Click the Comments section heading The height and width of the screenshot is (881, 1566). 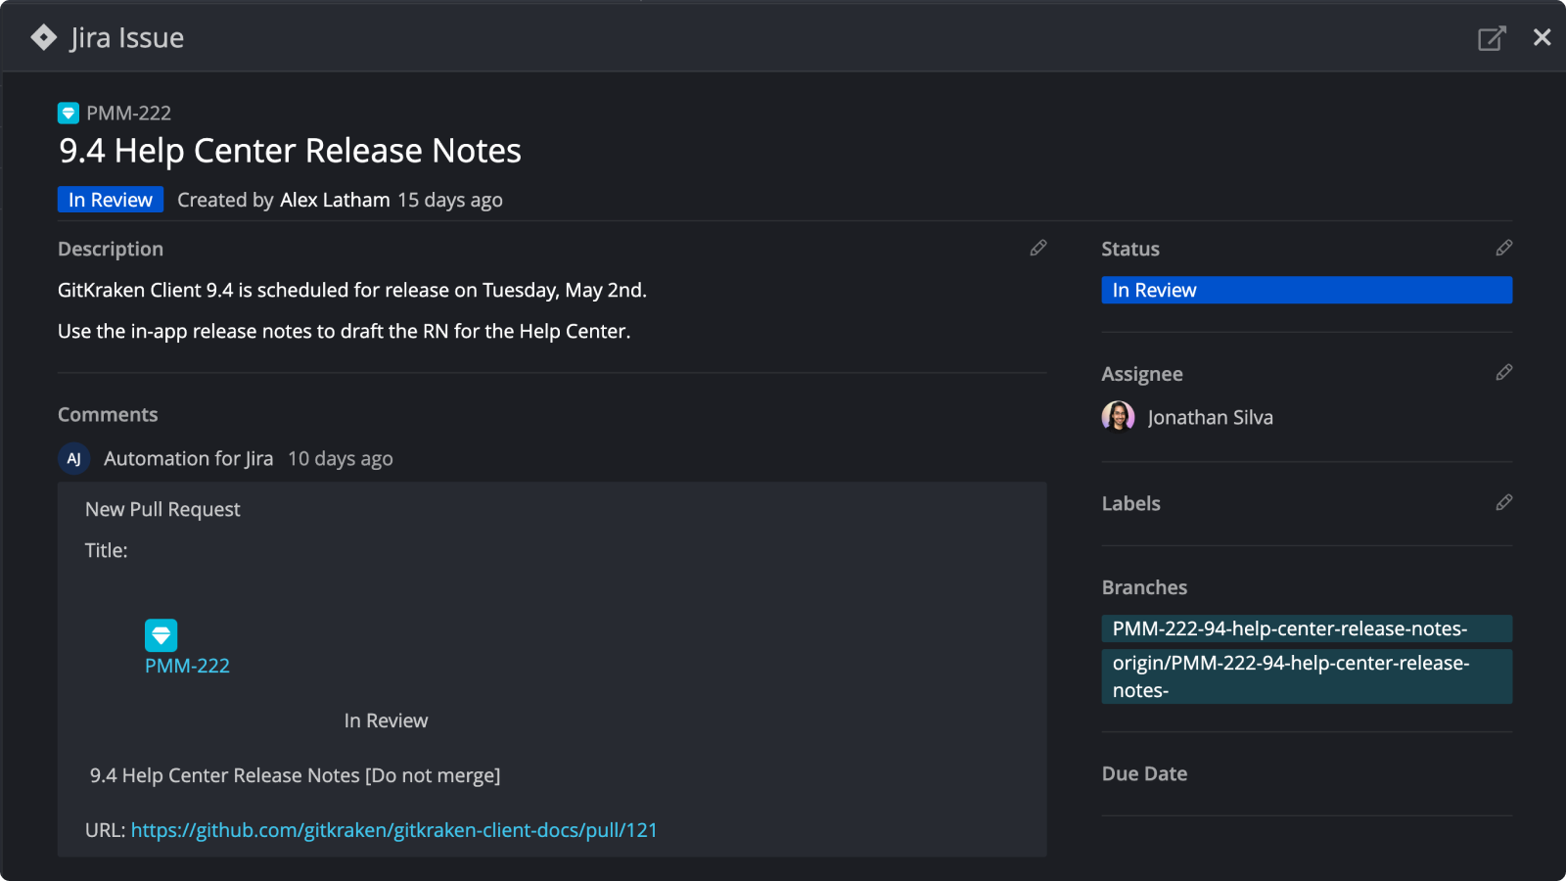pyautogui.click(x=108, y=414)
